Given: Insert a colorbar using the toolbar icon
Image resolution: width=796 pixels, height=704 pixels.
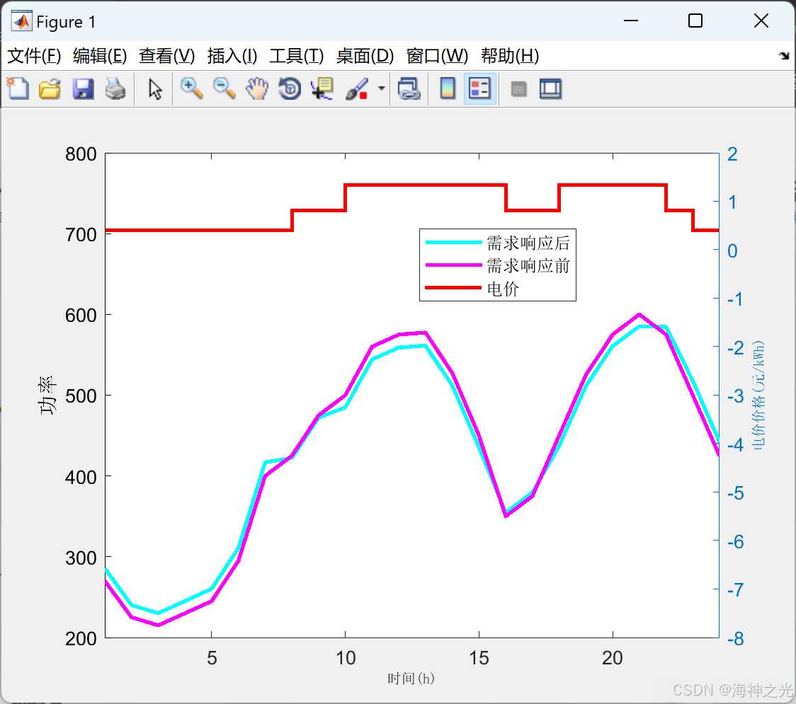Looking at the screenshot, I should [448, 88].
